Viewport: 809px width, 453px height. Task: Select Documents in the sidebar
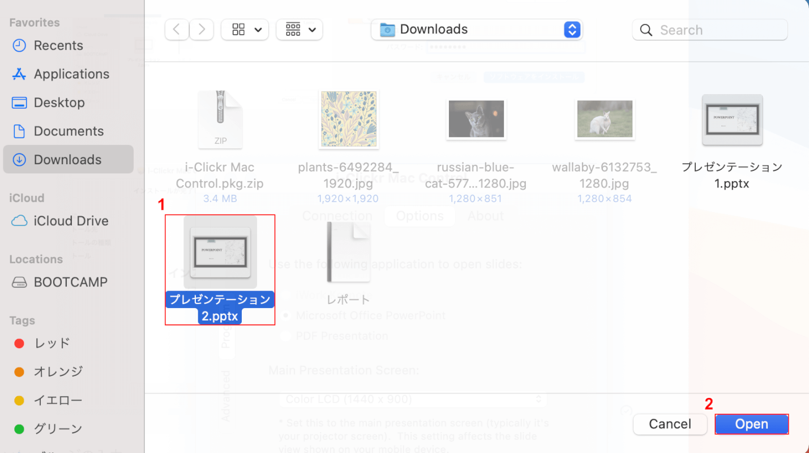[x=68, y=131]
